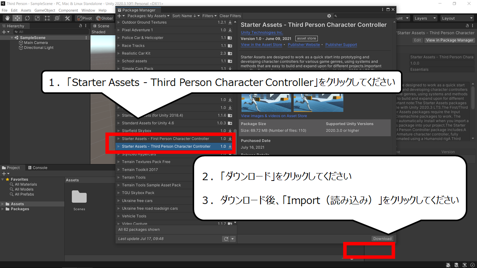Click View in Package Manager in Inspector
477x268 pixels.
pyautogui.click(x=450, y=40)
